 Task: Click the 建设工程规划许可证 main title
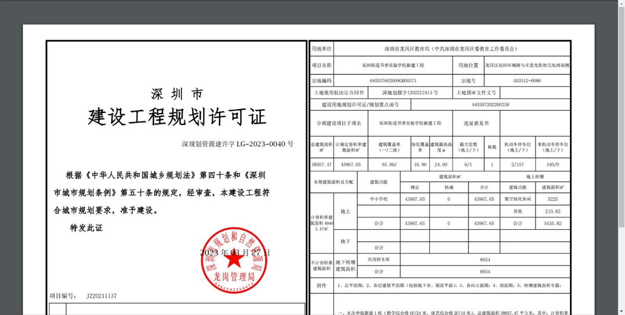(x=177, y=117)
